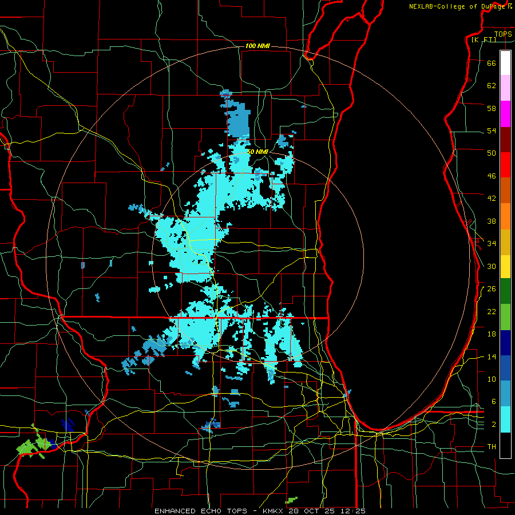Click legend value '62'

492,86
